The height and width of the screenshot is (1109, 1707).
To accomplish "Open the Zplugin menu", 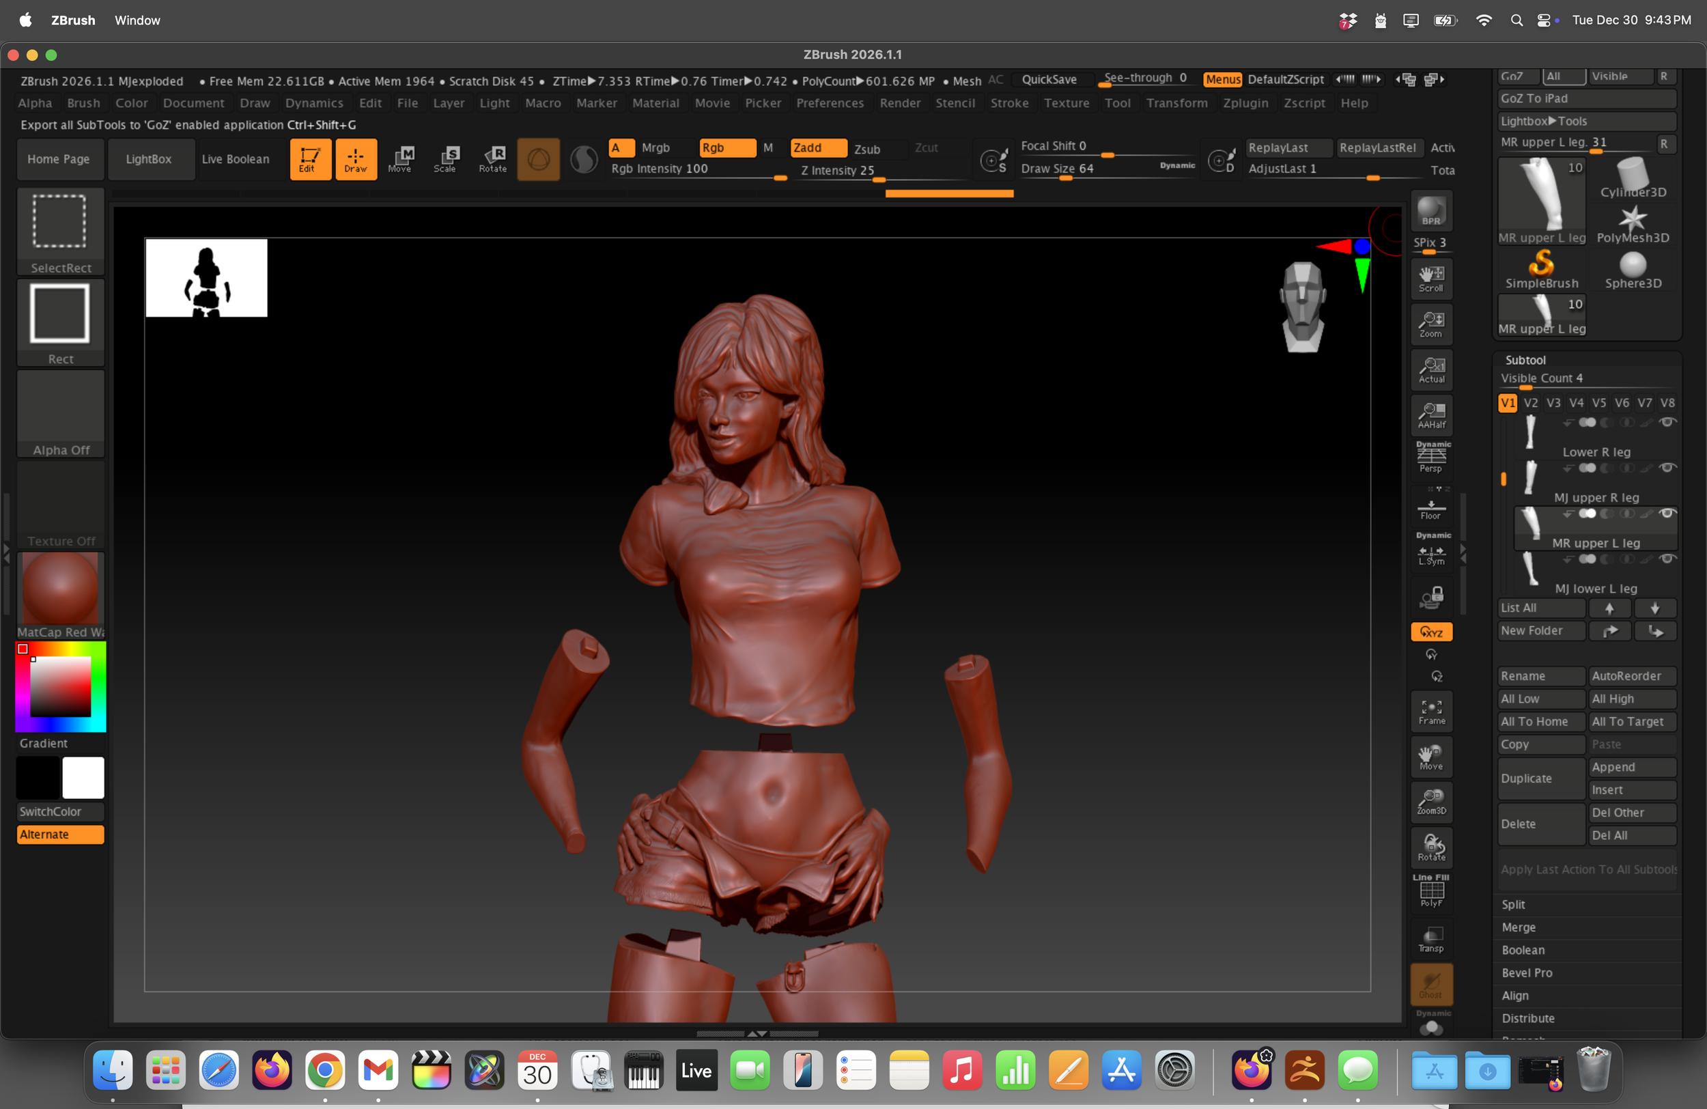I will point(1246,102).
